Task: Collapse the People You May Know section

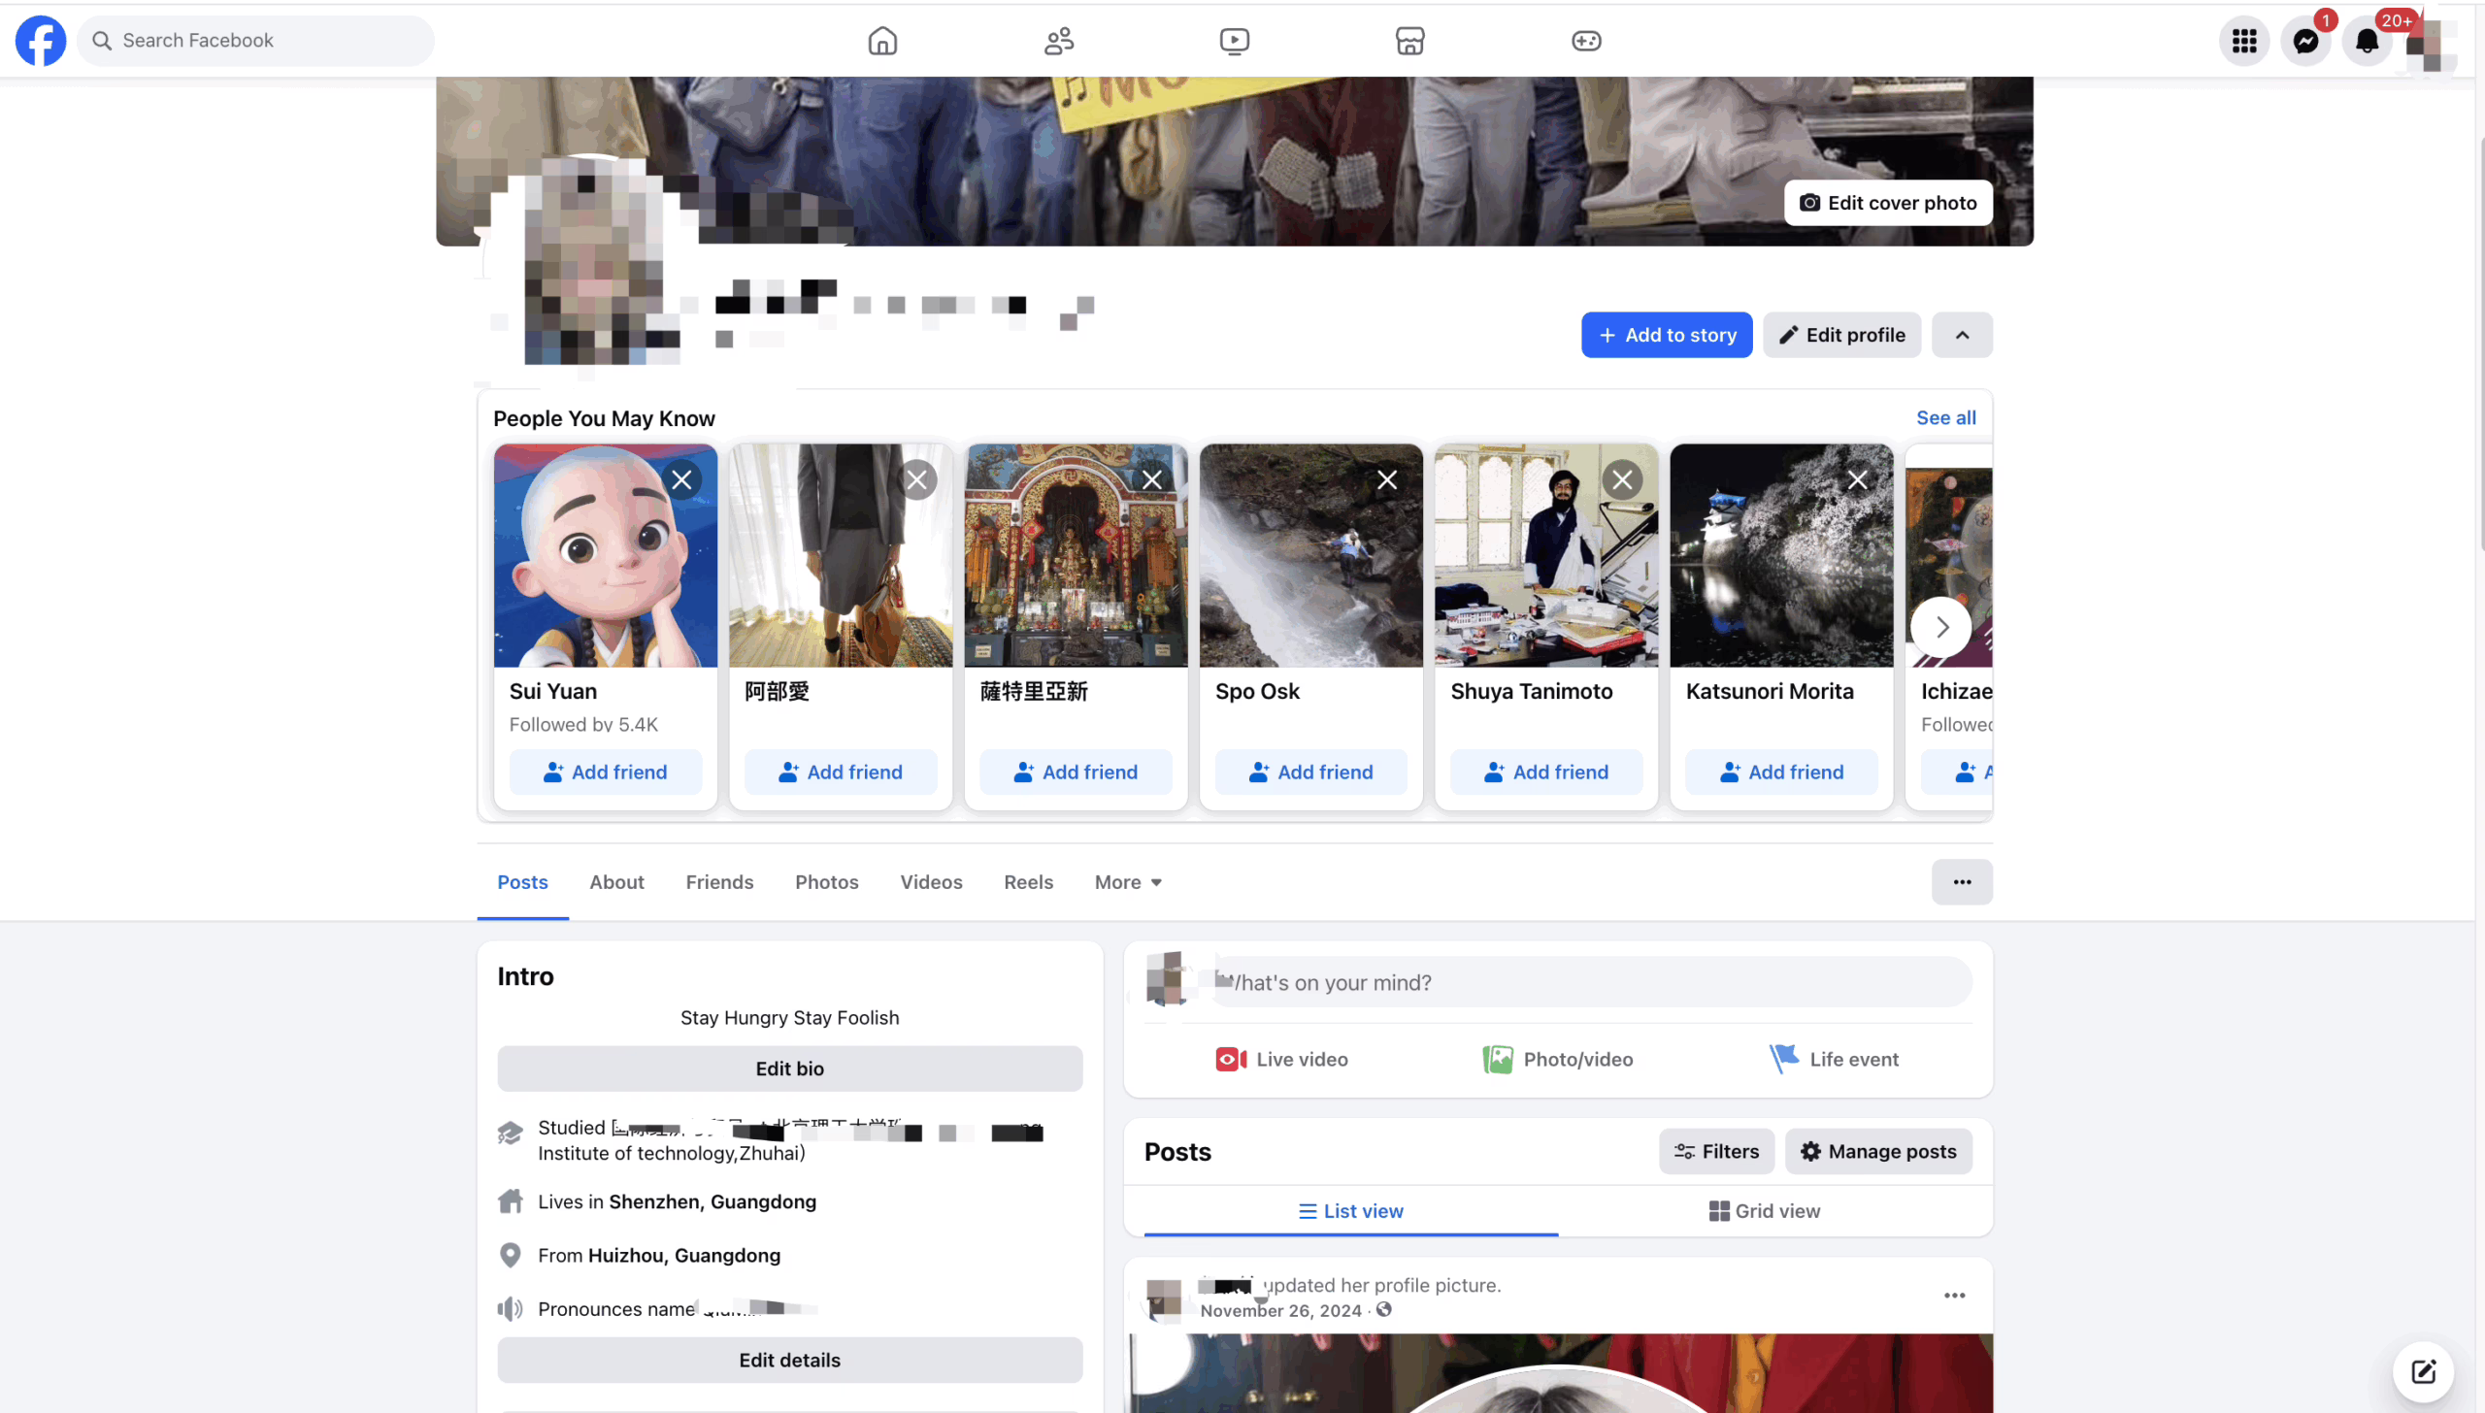Action: tap(1961, 335)
